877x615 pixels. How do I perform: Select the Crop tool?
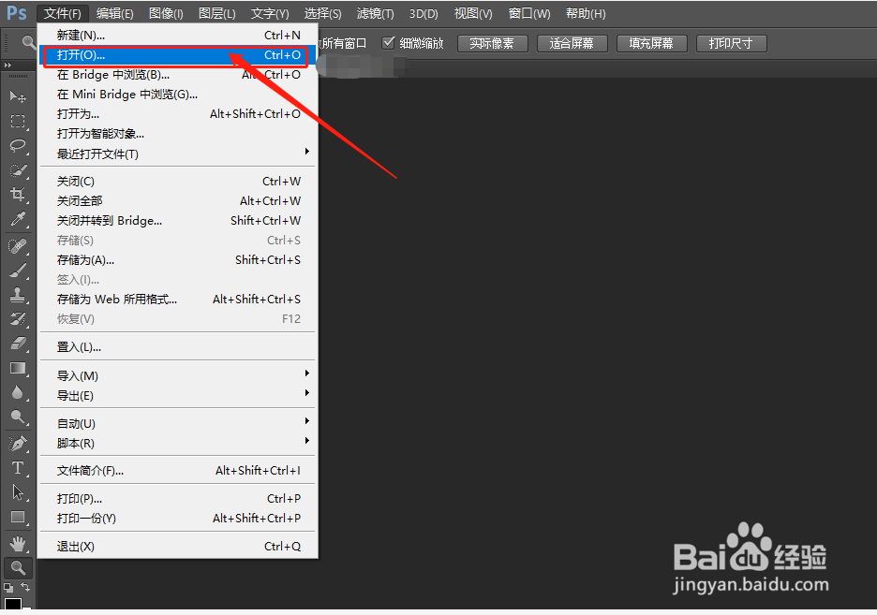click(x=18, y=195)
